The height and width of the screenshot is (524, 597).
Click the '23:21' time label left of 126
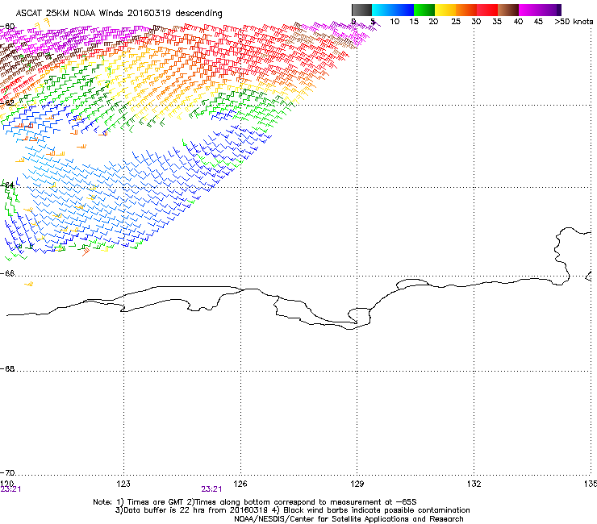(x=211, y=489)
